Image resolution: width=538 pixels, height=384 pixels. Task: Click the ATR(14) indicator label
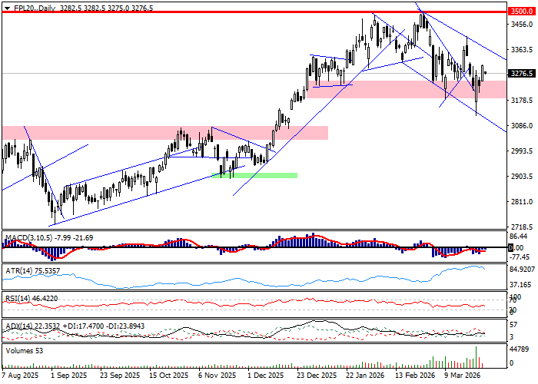pyautogui.click(x=17, y=270)
